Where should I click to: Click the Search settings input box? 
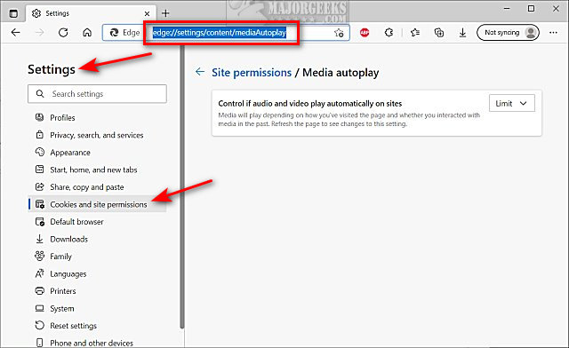(97, 94)
